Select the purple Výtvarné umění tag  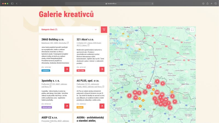(x=47, y=107)
